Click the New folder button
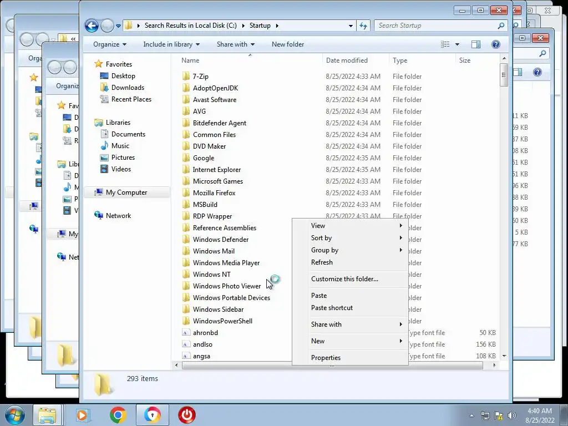 click(x=288, y=44)
